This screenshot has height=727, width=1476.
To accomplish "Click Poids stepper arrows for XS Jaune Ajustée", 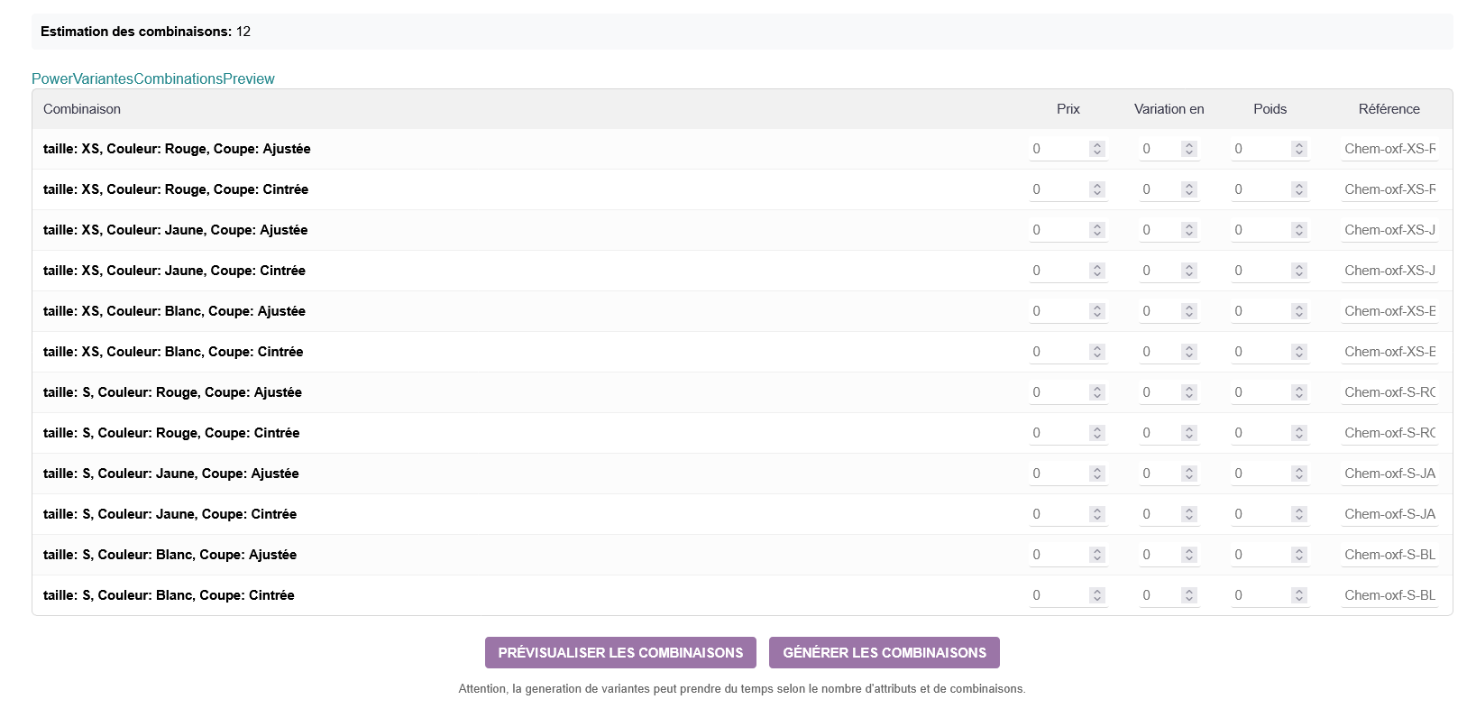I will pyautogui.click(x=1299, y=230).
